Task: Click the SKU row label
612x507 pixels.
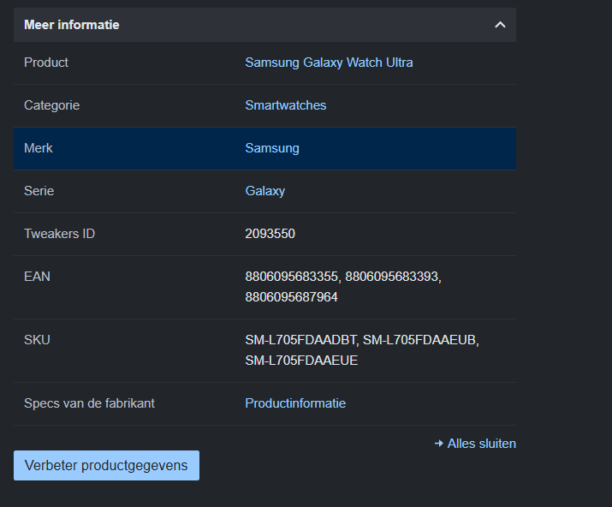Action: [x=37, y=340]
